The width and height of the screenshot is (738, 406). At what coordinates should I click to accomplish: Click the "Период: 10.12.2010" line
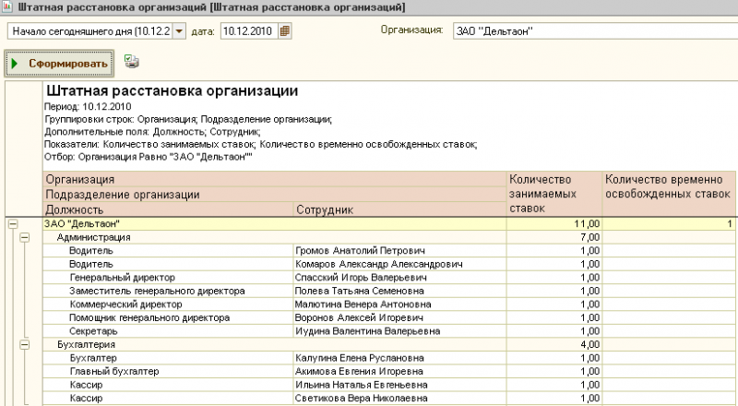coord(88,107)
